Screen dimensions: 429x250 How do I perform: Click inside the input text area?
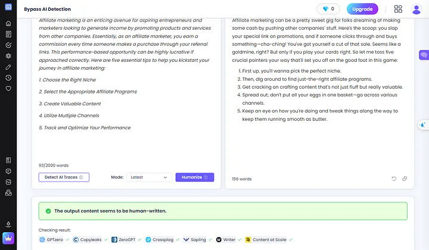click(126, 89)
